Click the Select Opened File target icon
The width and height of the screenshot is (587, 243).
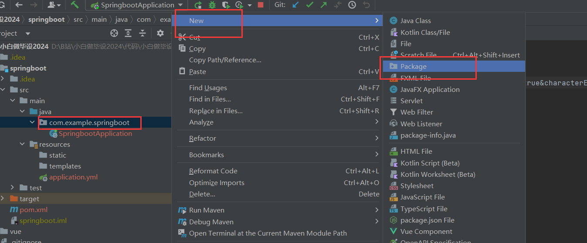click(x=114, y=33)
